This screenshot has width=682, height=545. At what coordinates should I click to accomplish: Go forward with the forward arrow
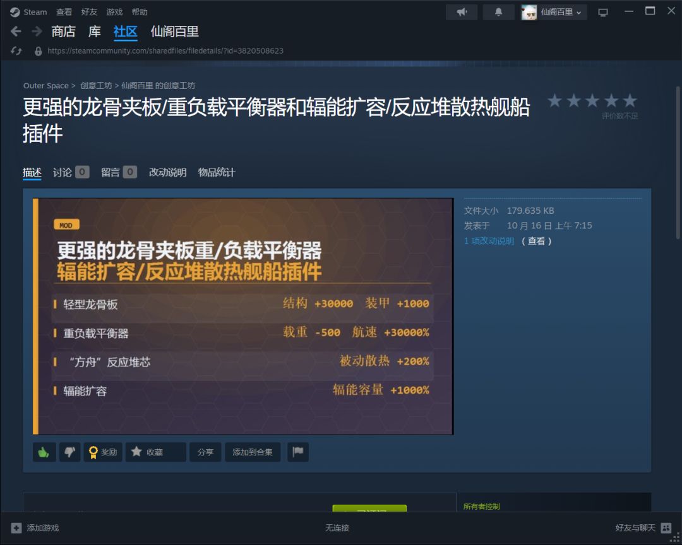click(37, 32)
